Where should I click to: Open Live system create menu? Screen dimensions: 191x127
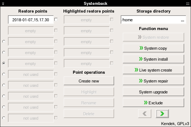[153, 70]
